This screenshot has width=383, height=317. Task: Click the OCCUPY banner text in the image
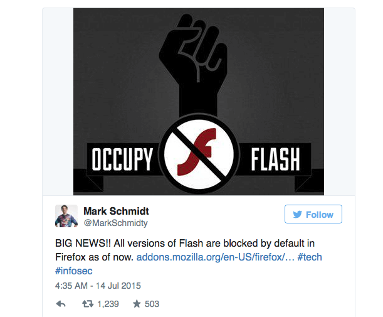tap(122, 159)
